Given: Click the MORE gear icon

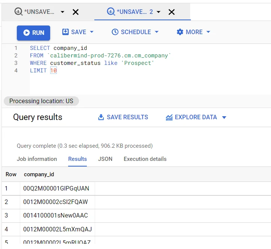Looking at the screenshot, I should pyautogui.click(x=180, y=32).
